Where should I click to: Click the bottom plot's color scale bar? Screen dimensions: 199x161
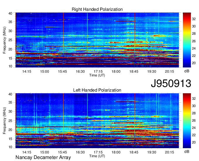187,121
